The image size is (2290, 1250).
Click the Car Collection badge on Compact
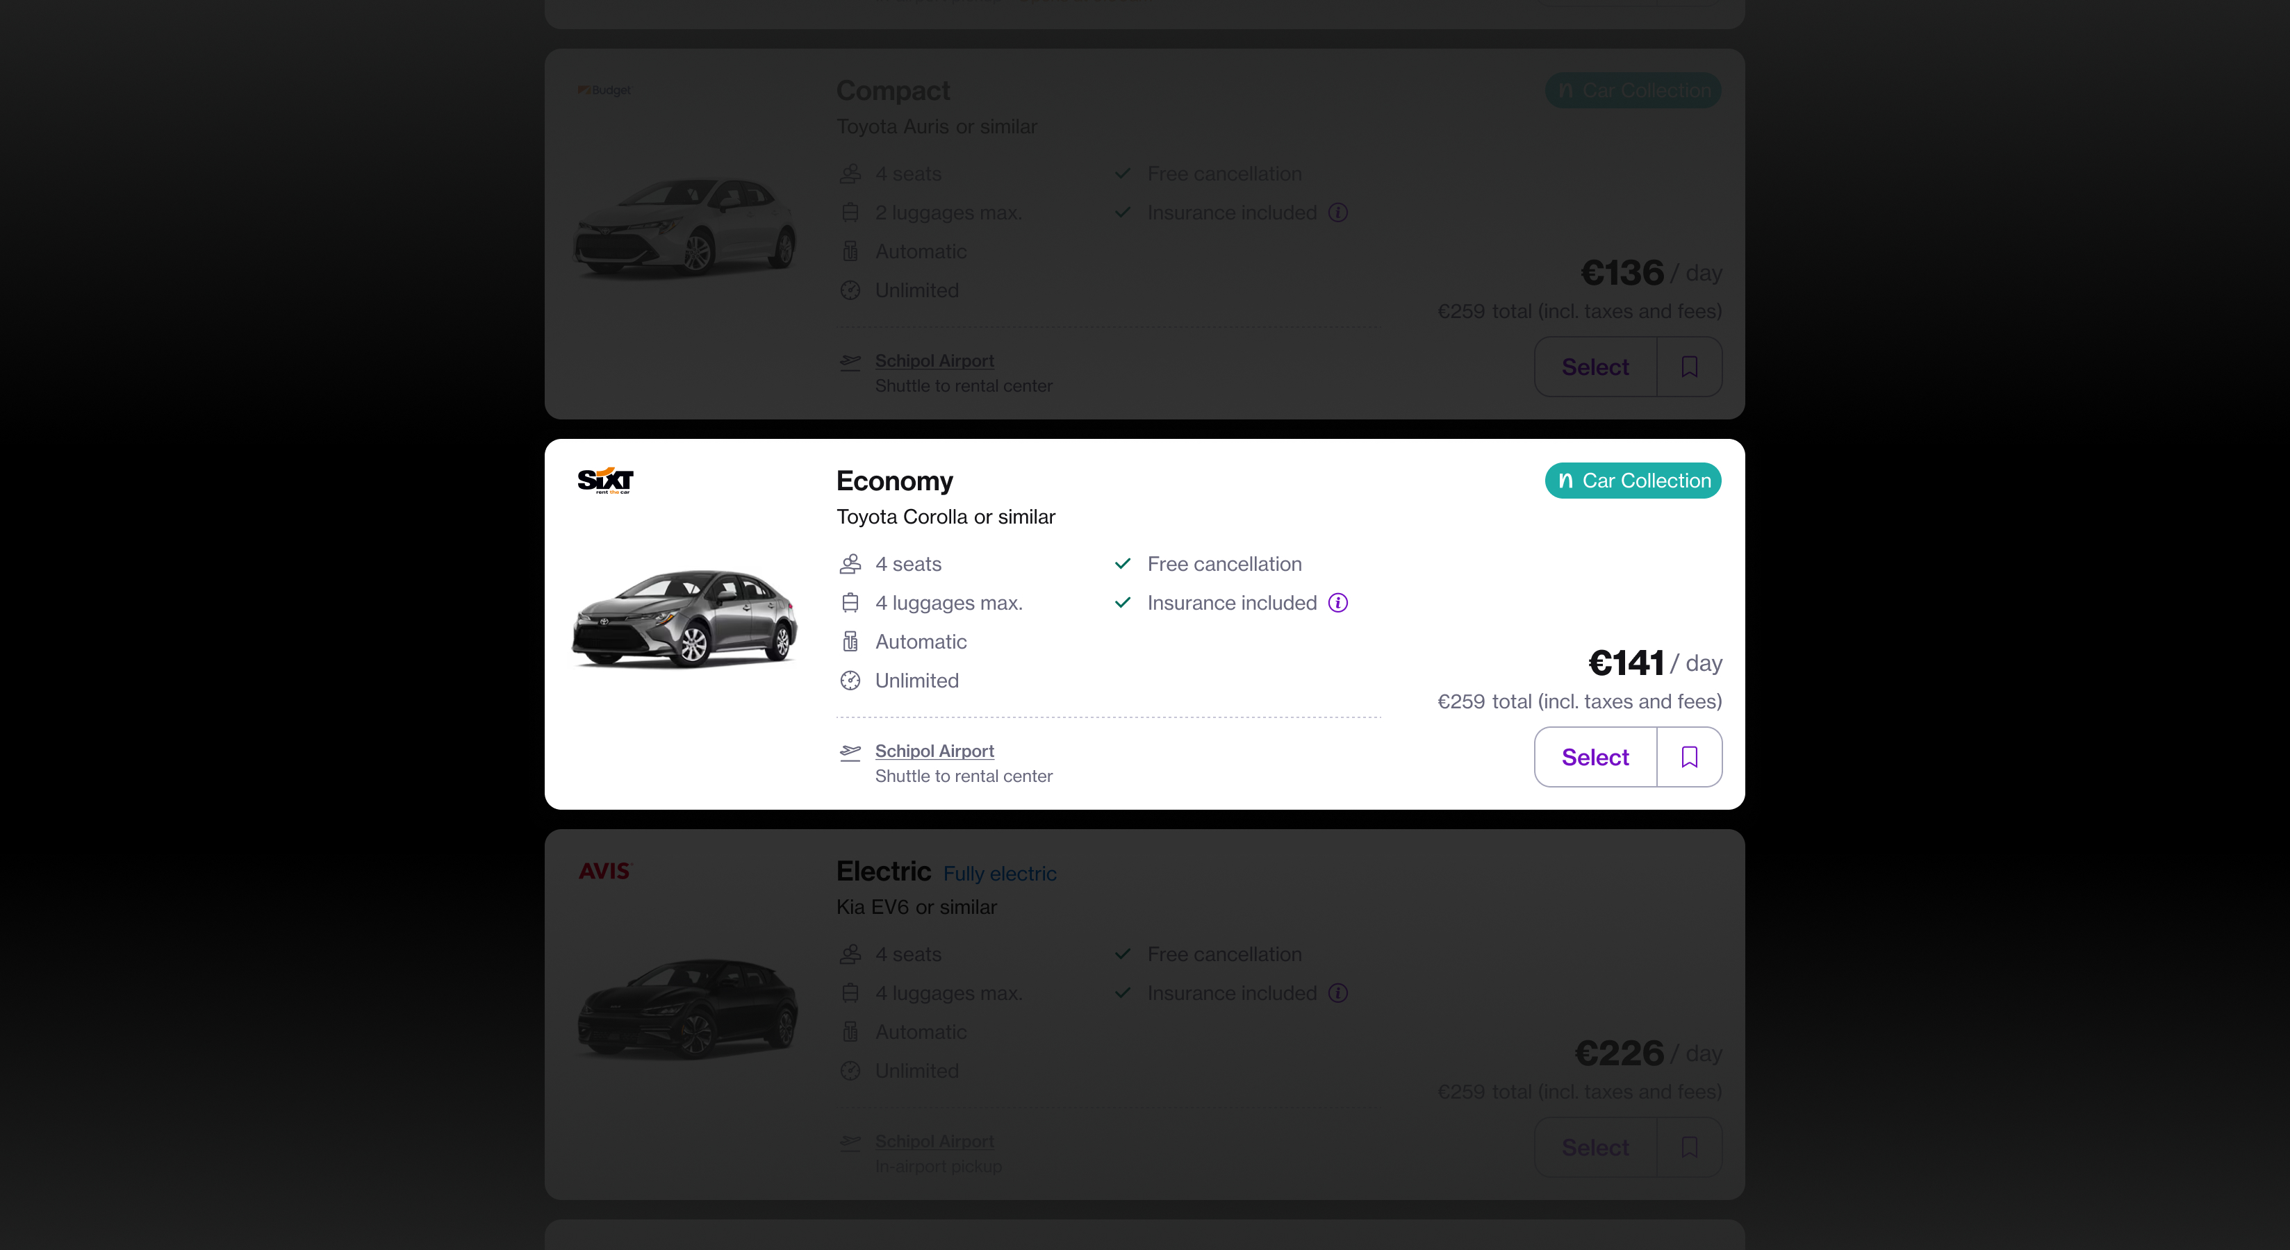(1633, 90)
